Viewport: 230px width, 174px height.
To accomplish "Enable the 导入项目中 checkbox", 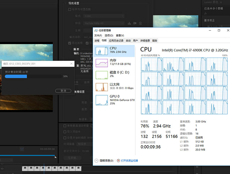I will coord(65,132).
